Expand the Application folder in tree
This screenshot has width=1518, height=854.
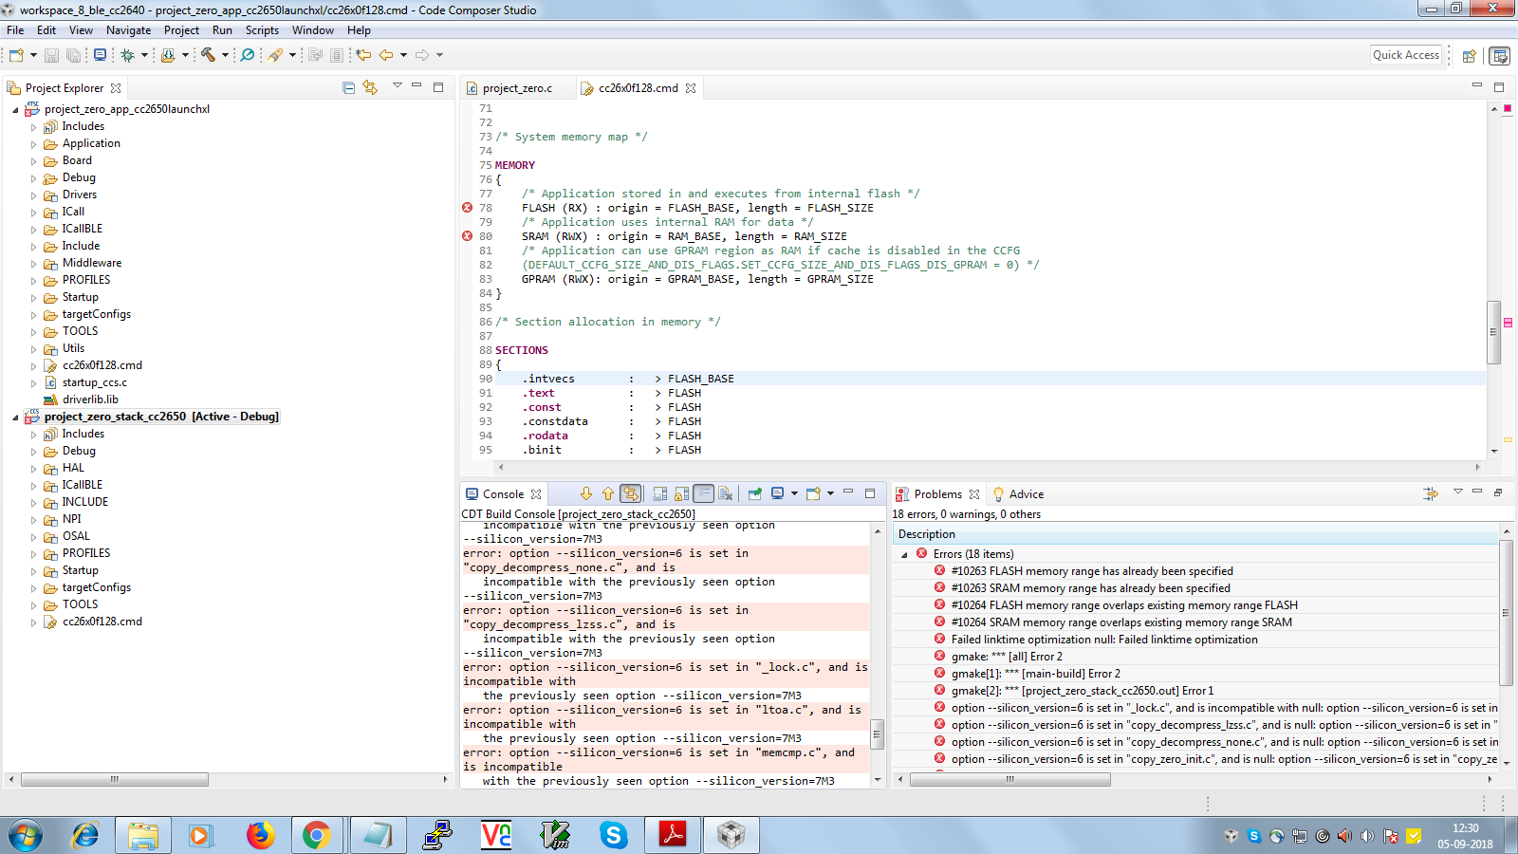(33, 144)
